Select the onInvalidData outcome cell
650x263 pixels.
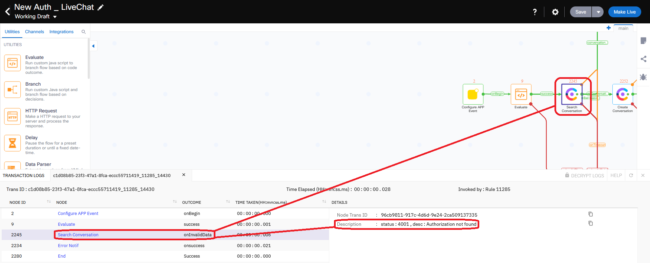(197, 235)
